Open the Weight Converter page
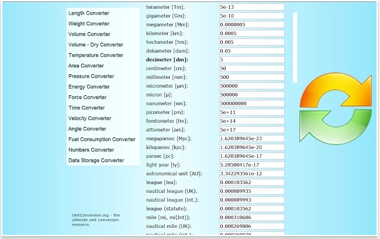 click(x=88, y=24)
